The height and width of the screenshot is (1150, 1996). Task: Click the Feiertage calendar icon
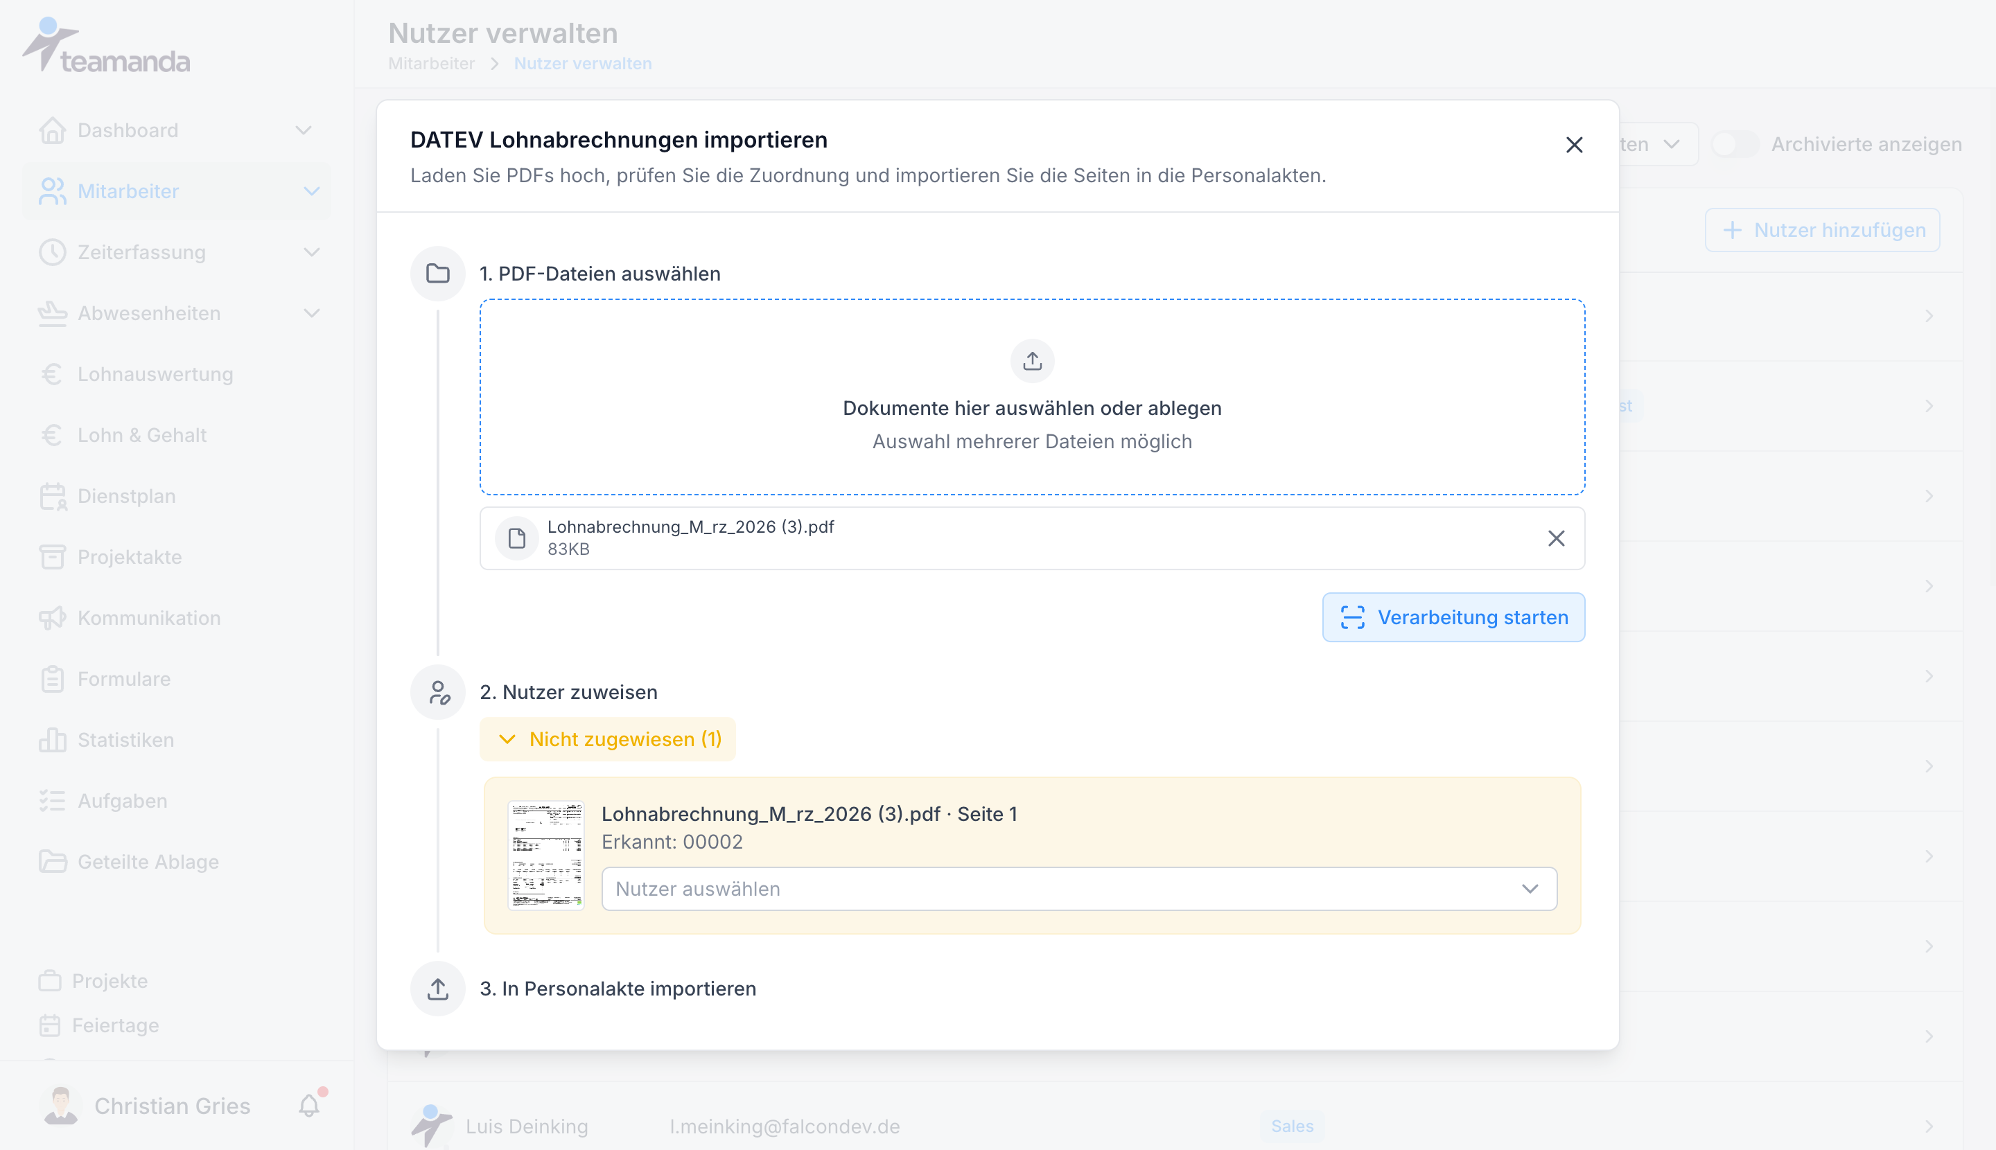pos(50,1025)
